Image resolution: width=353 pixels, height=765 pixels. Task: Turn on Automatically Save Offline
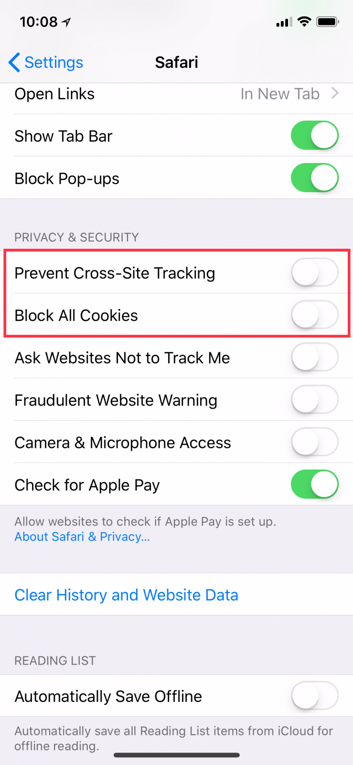(x=315, y=696)
